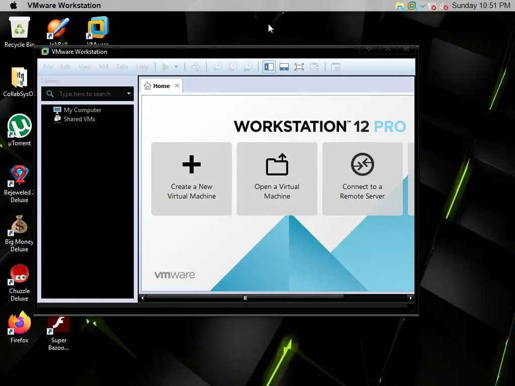Screen dimensions: 515x386
Task: Click the green Power On play button
Action: (165, 67)
